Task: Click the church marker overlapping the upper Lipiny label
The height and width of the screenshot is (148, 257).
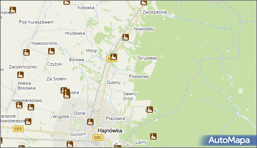Action: 150,110
